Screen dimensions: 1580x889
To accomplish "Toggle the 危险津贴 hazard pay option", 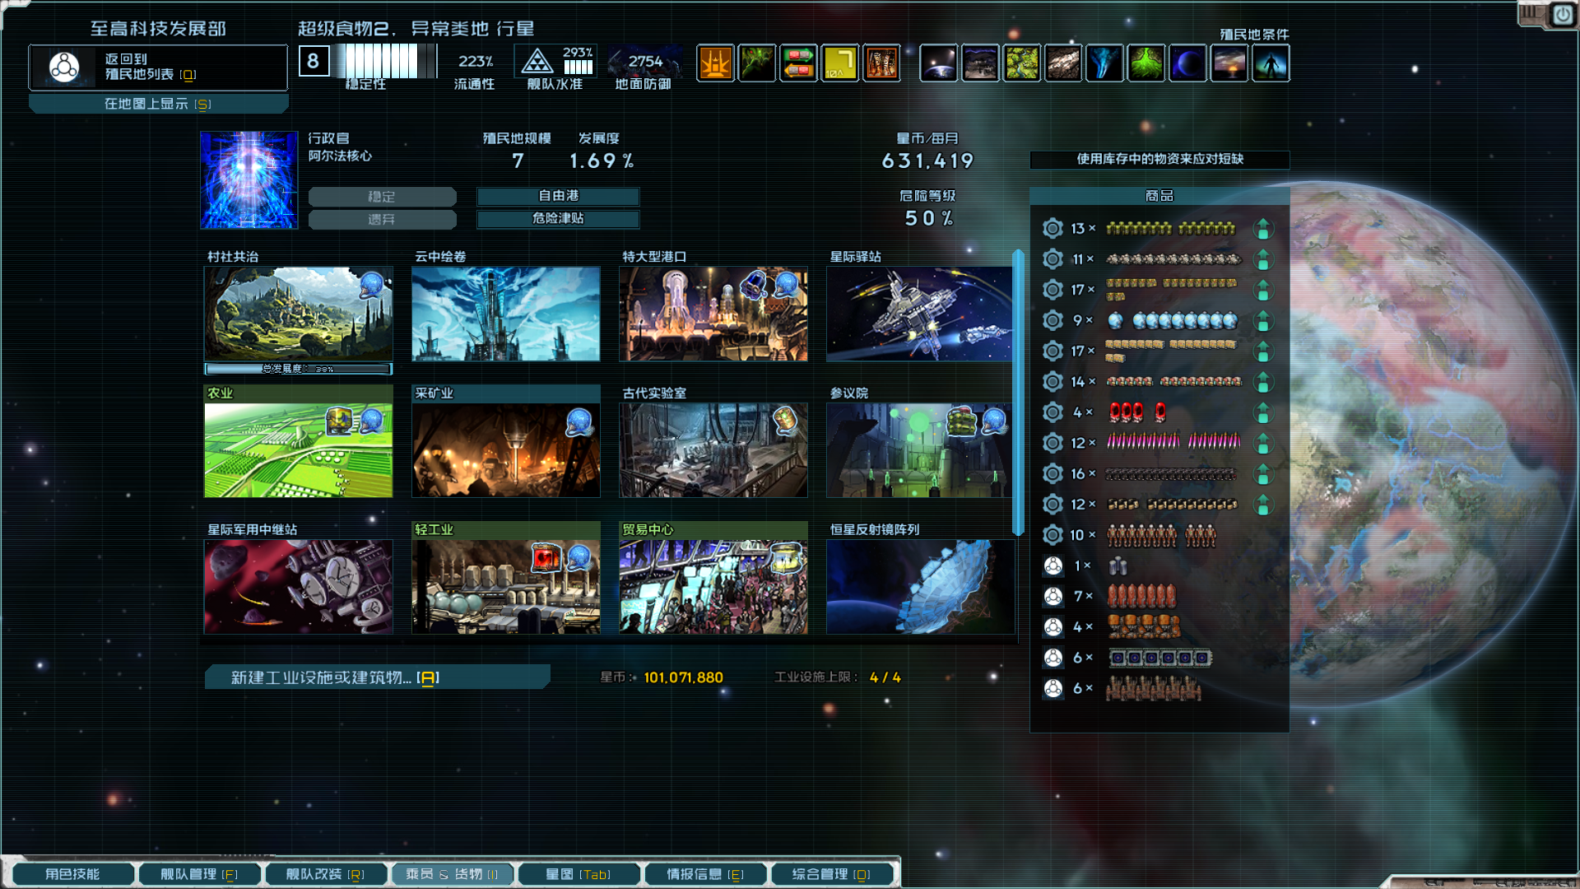I will [x=558, y=218].
